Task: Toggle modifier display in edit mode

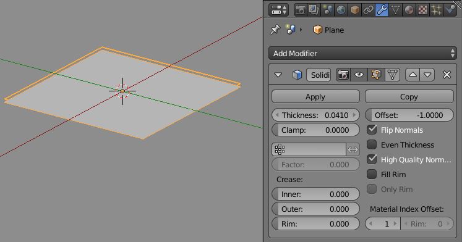Action: point(376,75)
